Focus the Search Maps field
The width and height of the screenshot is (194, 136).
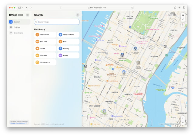[x=58, y=22]
